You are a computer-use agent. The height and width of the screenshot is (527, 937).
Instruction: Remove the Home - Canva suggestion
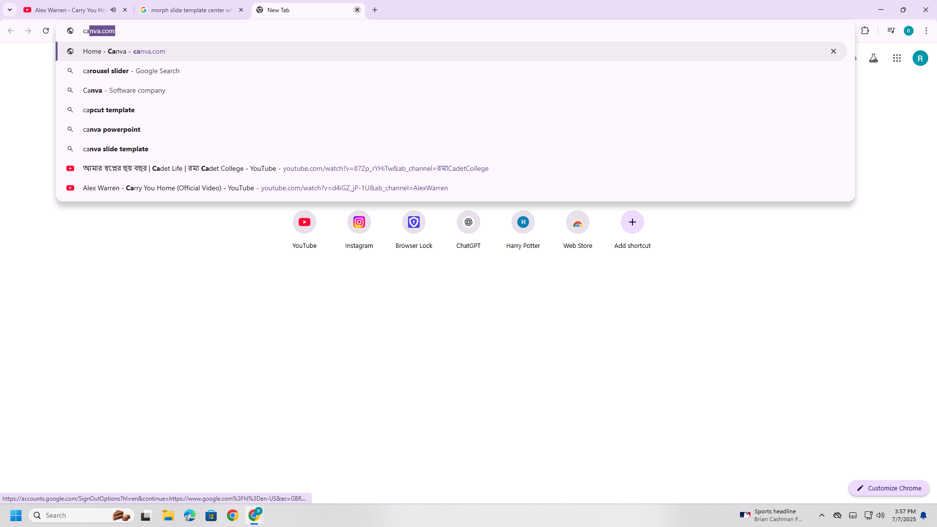[x=834, y=51]
